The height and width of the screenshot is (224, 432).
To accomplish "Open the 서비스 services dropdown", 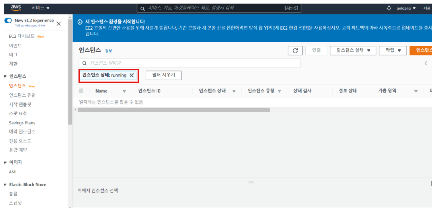I will [40, 8].
